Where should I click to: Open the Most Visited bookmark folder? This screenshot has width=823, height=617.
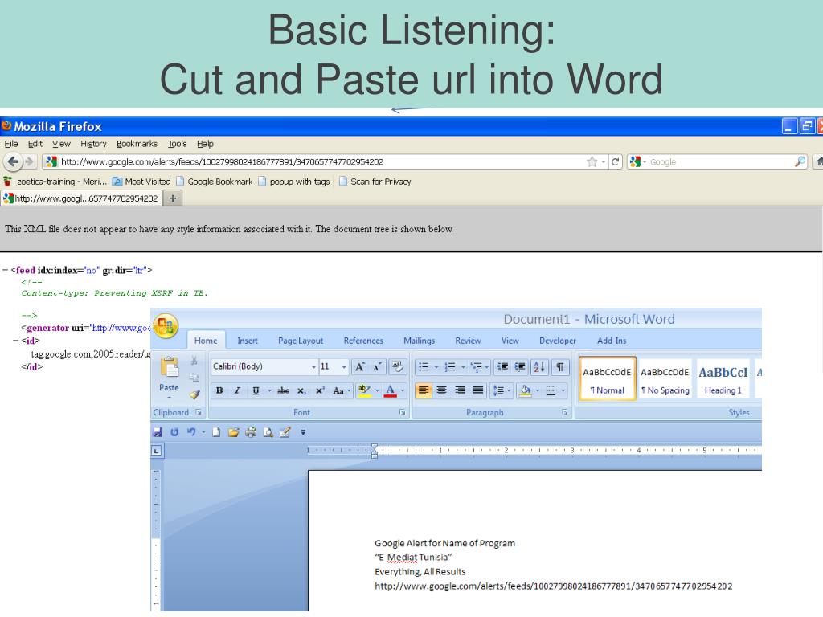tap(141, 182)
